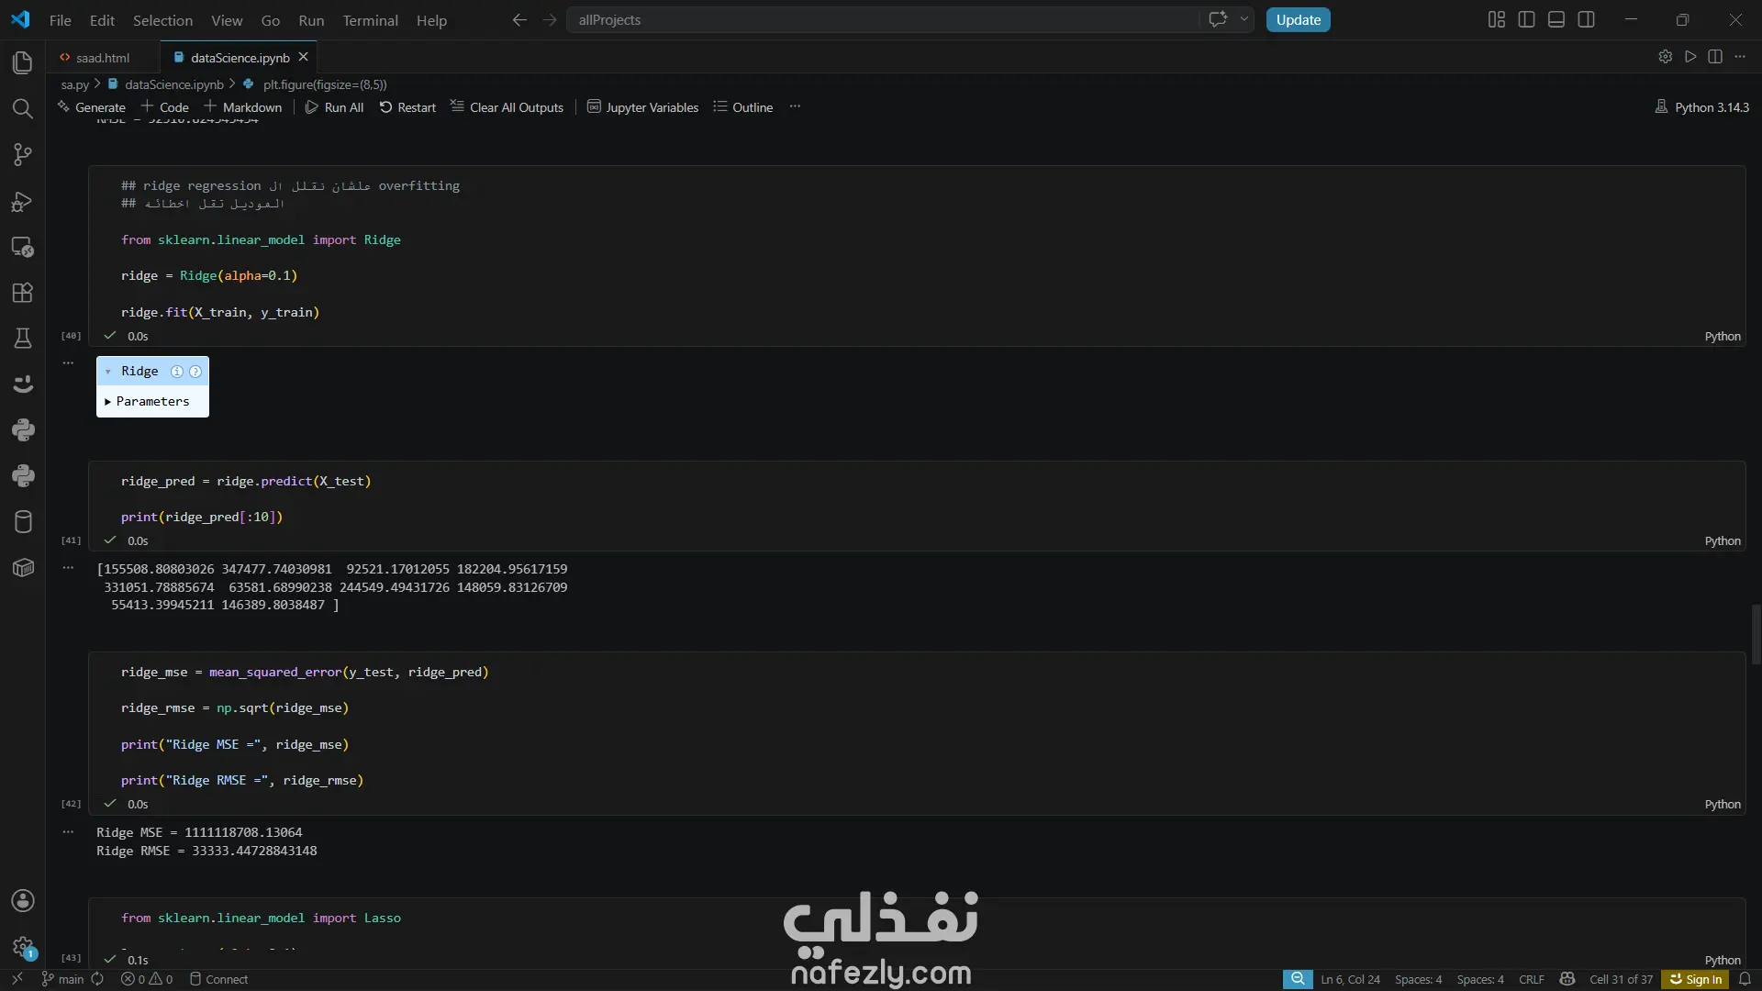Image resolution: width=1762 pixels, height=991 pixels.
Task: Open the Copilot chat dropdown arrow
Action: 1243,19
